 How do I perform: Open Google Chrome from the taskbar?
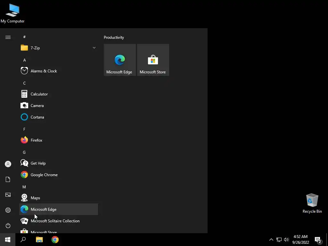[55, 240]
